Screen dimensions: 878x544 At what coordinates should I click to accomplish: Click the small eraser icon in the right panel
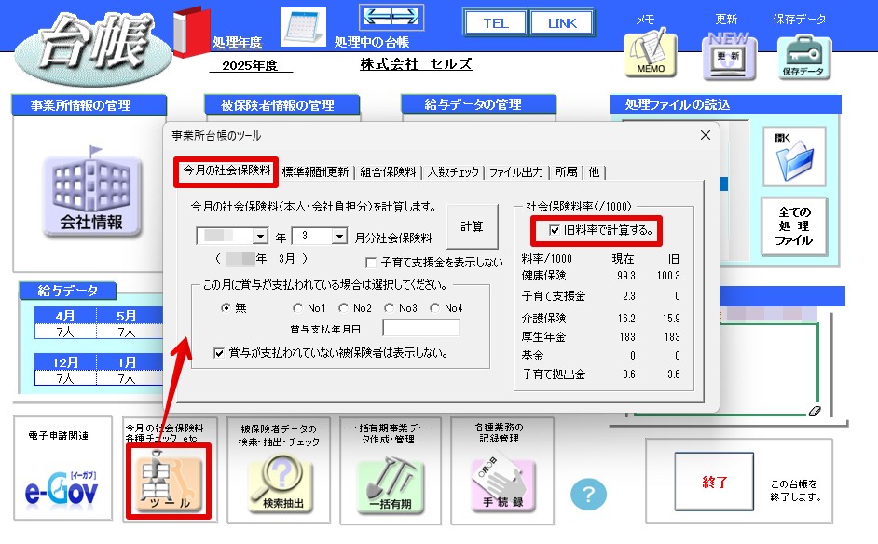pos(815,411)
